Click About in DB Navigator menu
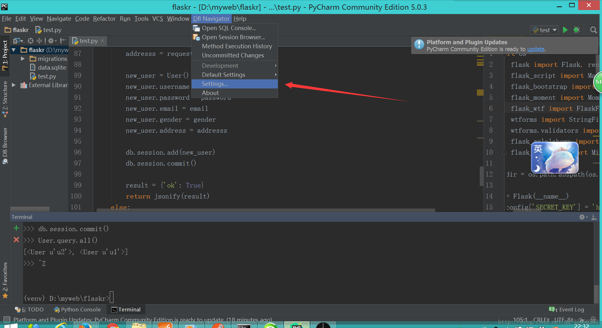The image size is (602, 328). pyautogui.click(x=235, y=93)
